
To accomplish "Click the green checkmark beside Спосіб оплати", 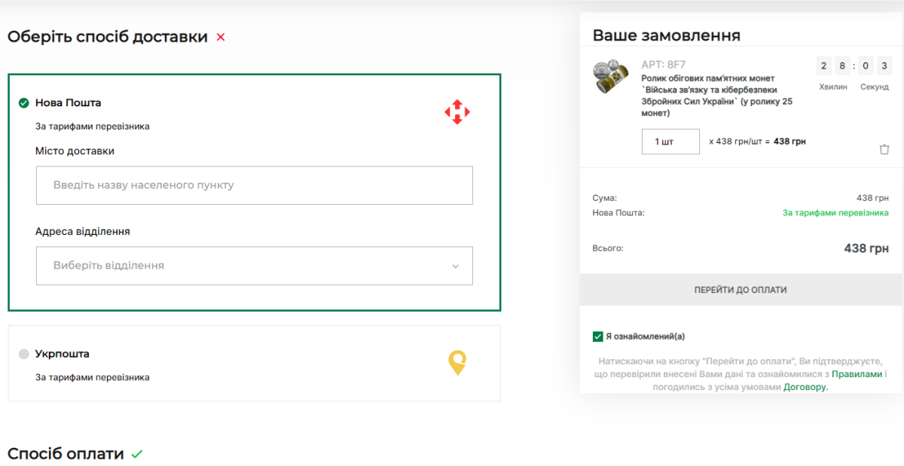I will coord(136,454).
